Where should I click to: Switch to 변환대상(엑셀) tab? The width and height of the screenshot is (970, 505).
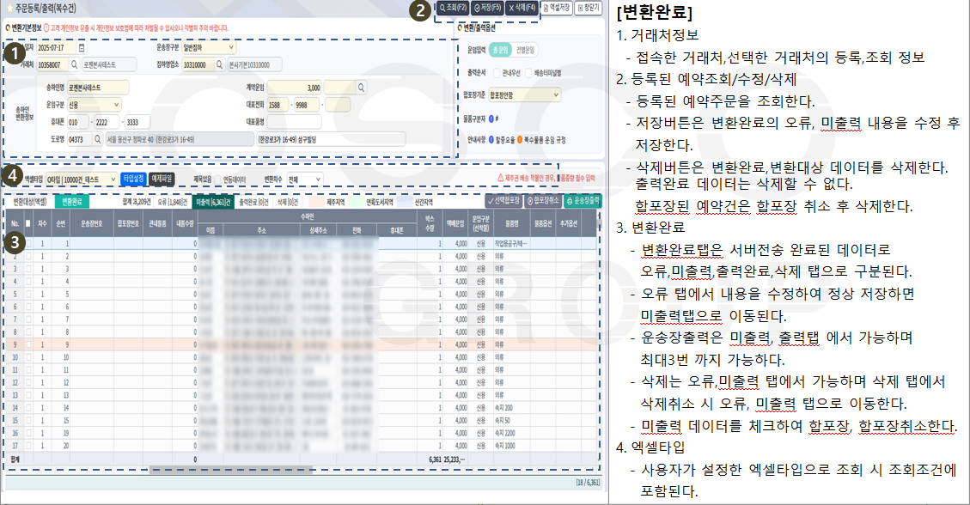[x=30, y=202]
